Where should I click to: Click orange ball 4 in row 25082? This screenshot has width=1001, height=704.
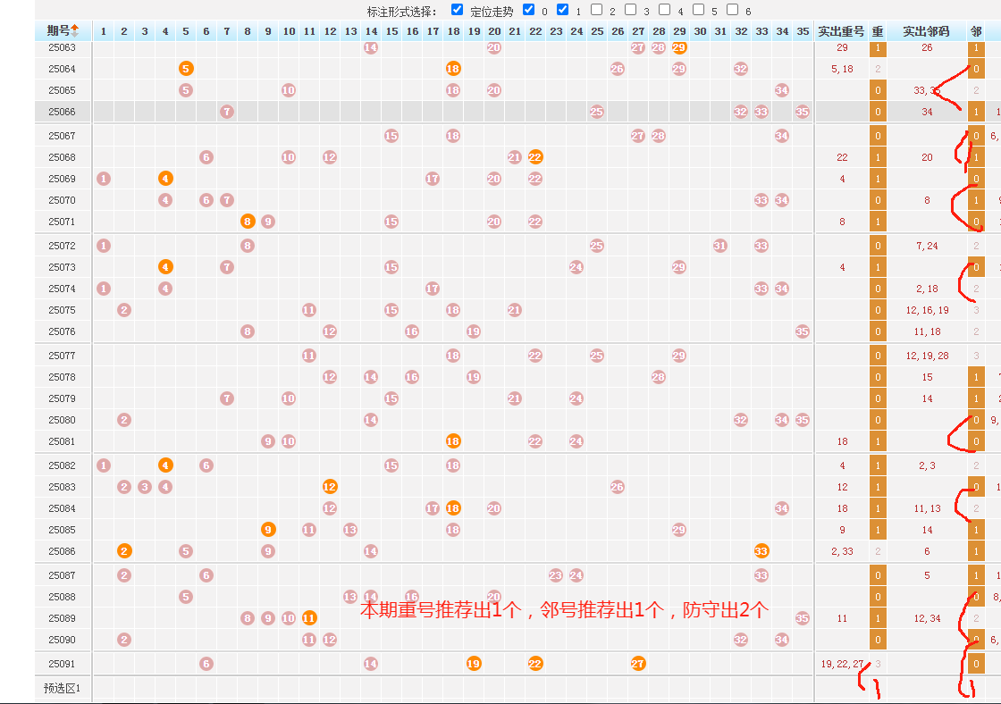[x=165, y=465]
